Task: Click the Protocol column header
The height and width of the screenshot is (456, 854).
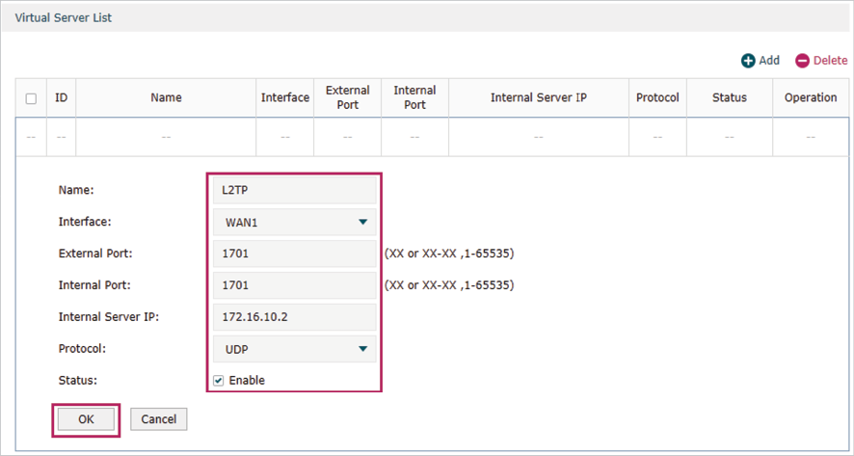Action: [657, 98]
